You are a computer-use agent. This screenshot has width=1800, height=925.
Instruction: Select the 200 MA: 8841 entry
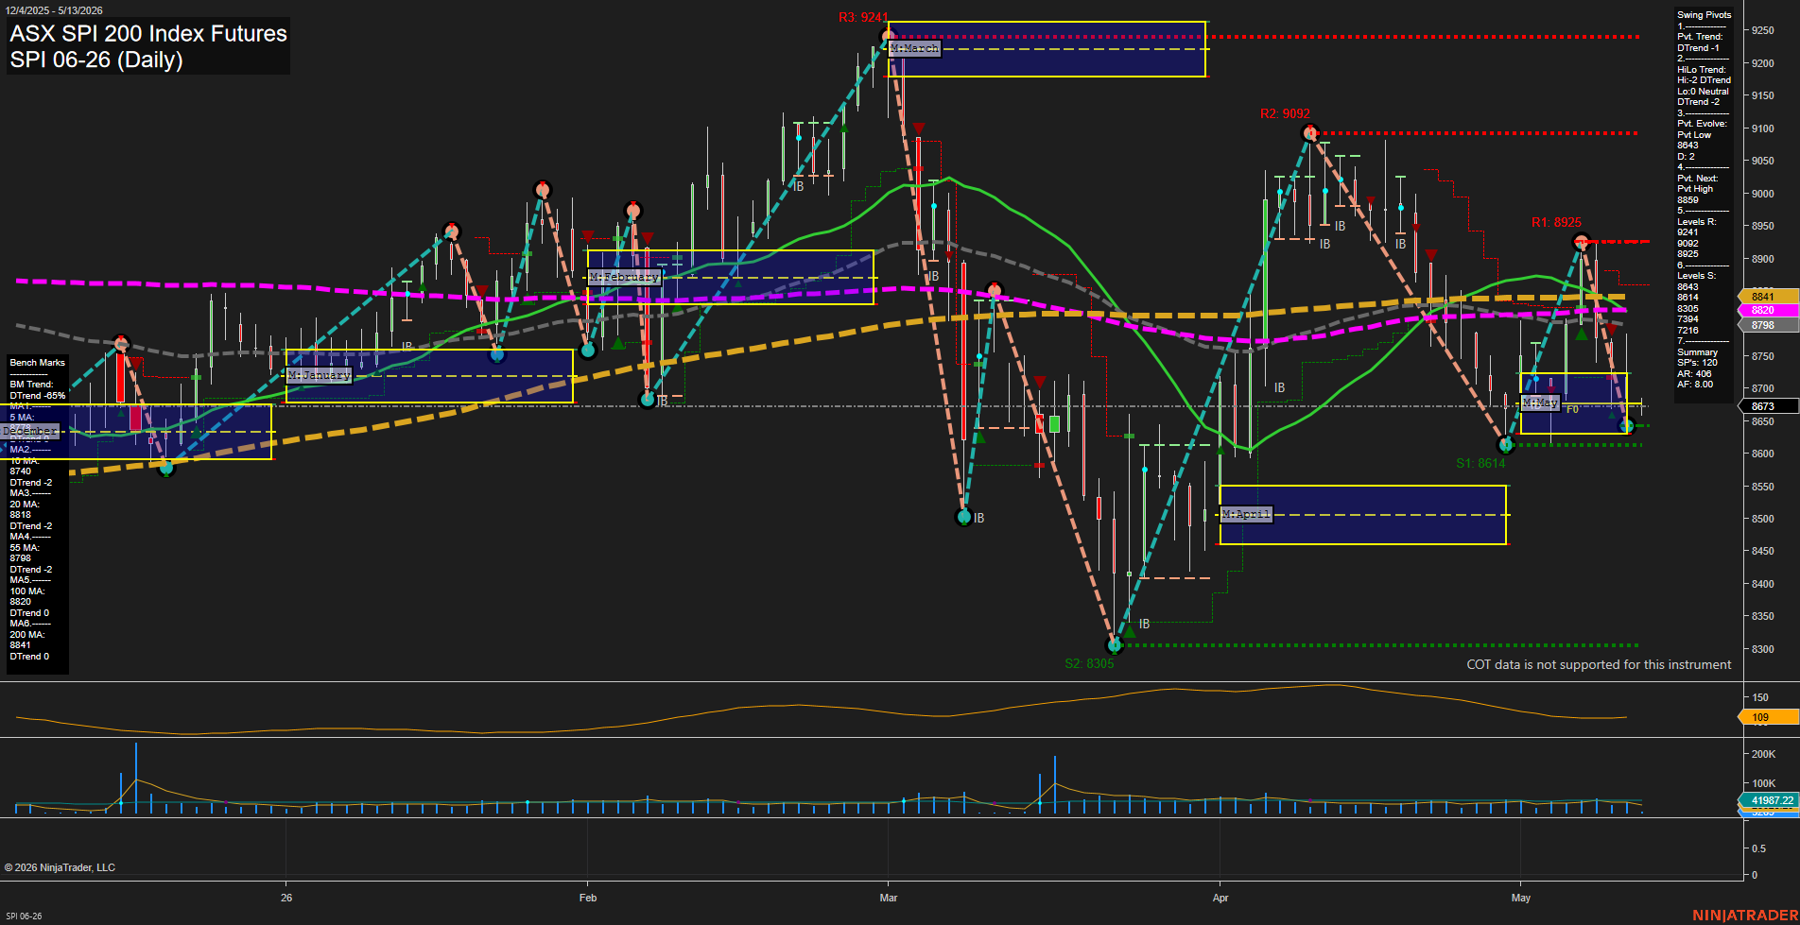26,640
